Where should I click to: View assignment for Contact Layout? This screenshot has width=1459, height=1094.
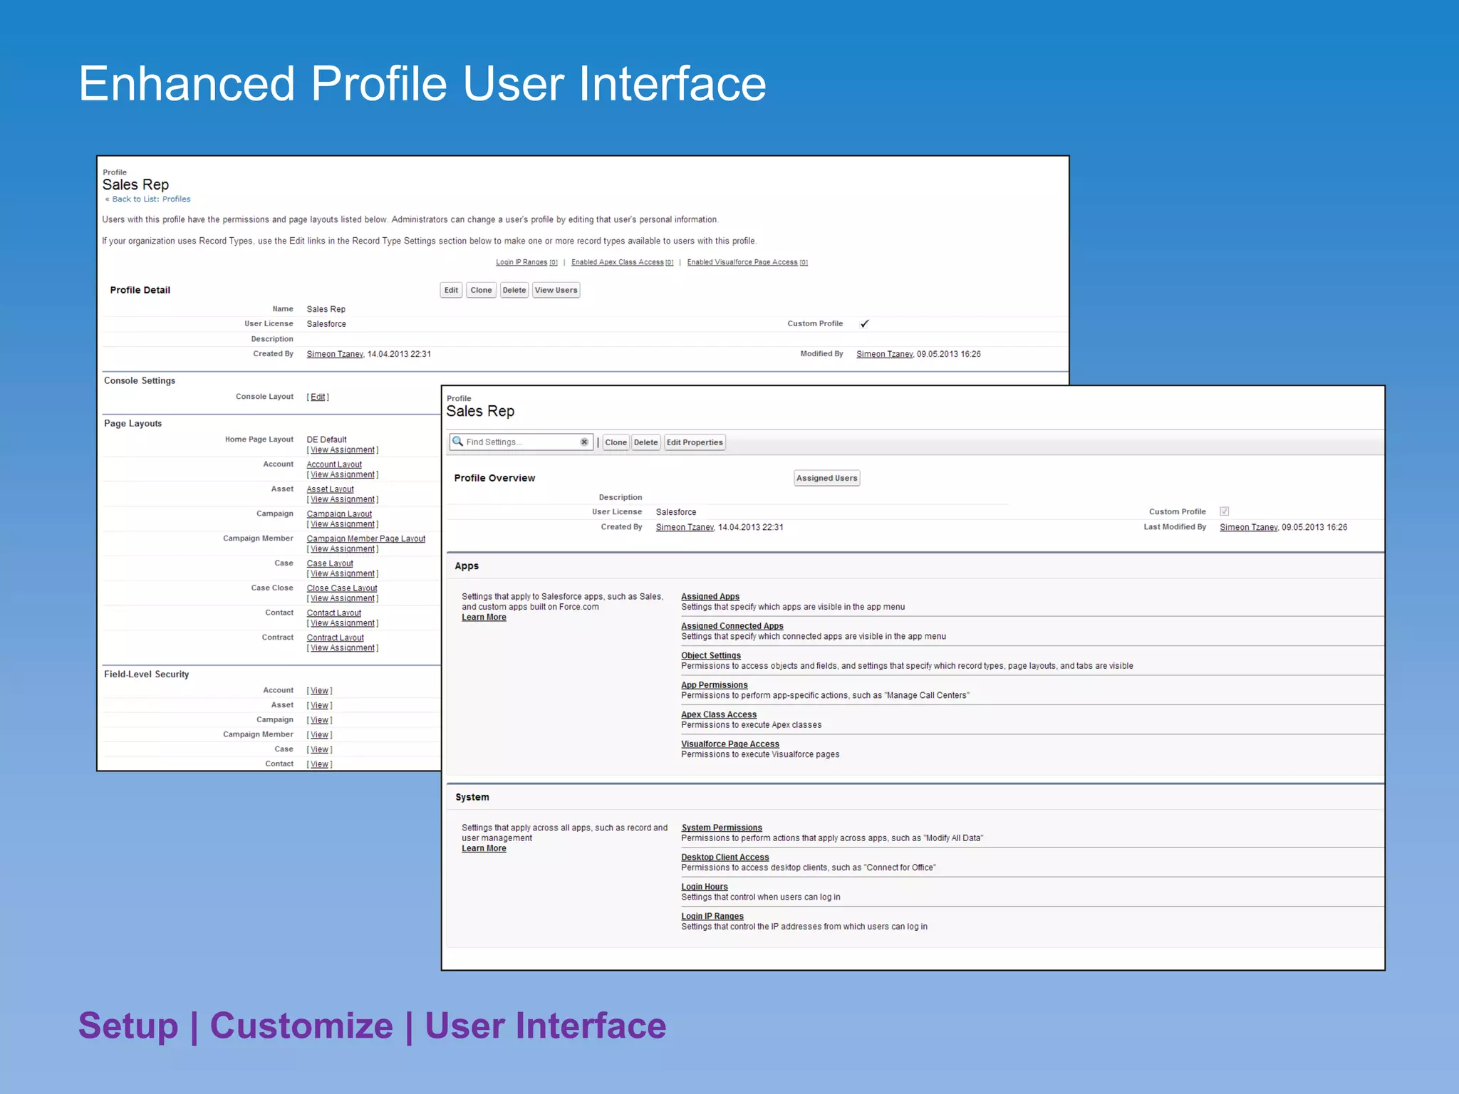[x=343, y=623]
